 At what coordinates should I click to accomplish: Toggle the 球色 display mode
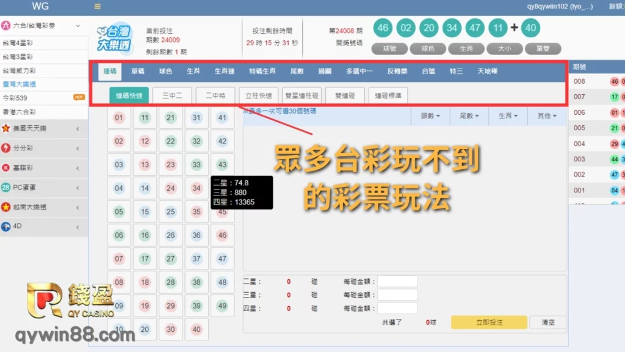428,48
